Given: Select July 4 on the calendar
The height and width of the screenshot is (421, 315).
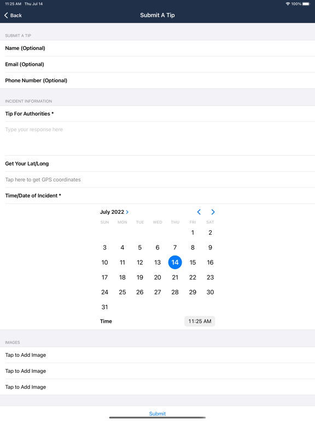Looking at the screenshot, I should pos(122,248).
